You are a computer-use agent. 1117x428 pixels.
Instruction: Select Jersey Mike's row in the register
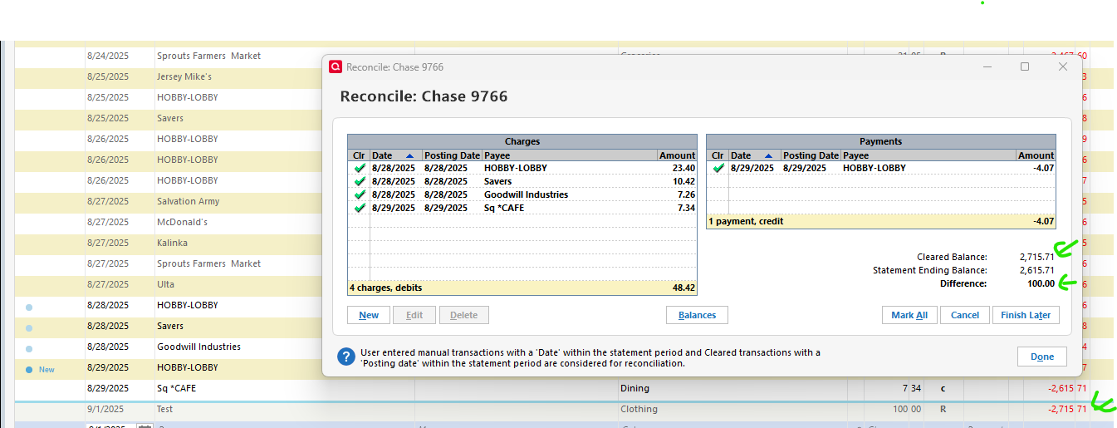click(x=169, y=76)
